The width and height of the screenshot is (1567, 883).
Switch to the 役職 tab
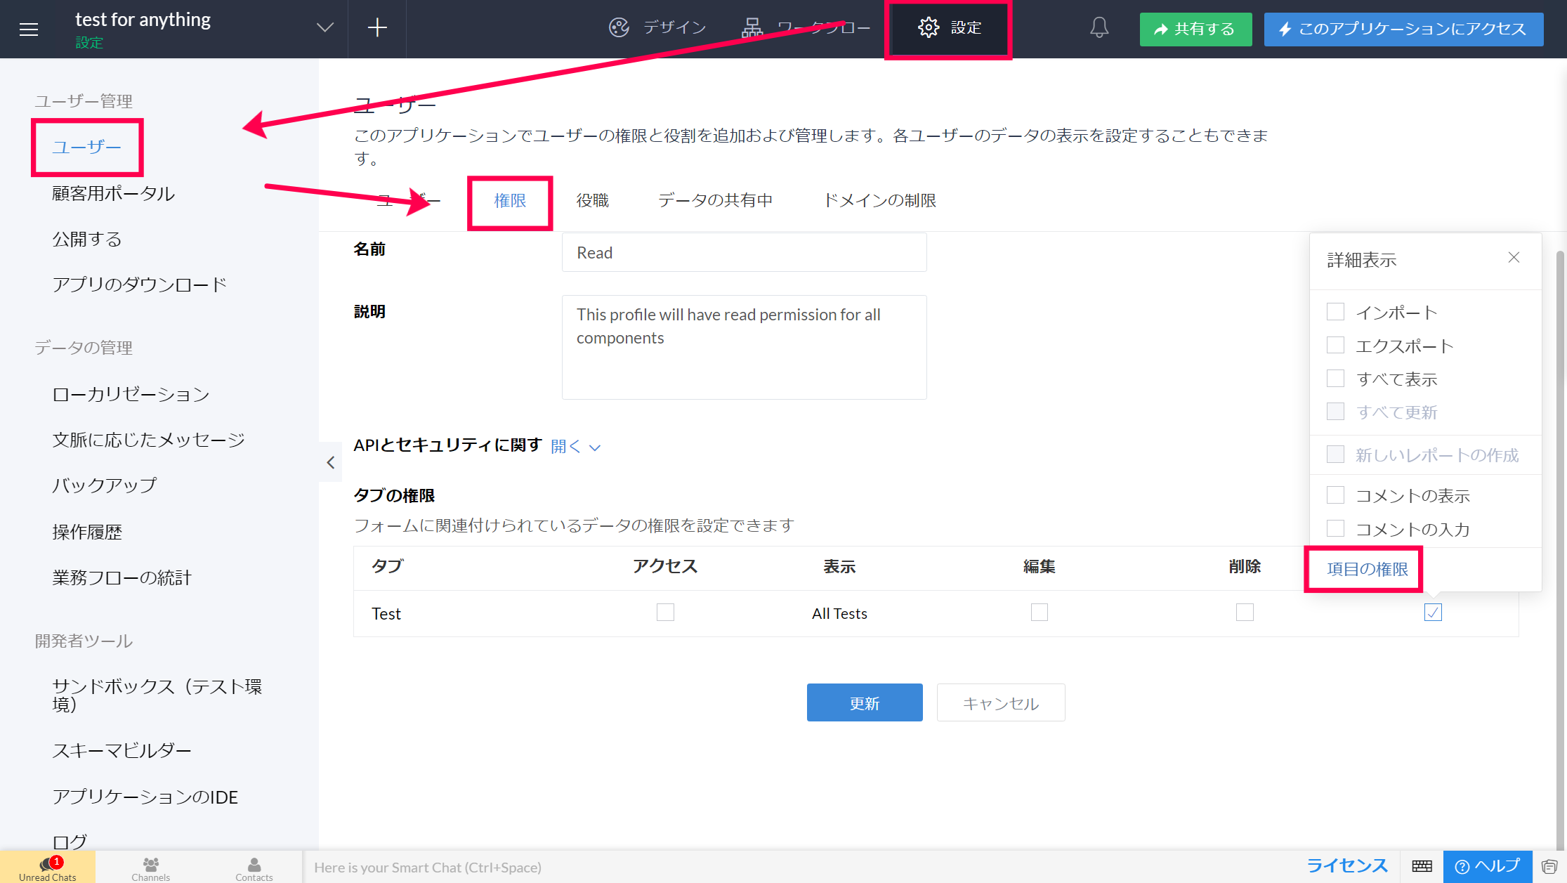coord(592,201)
